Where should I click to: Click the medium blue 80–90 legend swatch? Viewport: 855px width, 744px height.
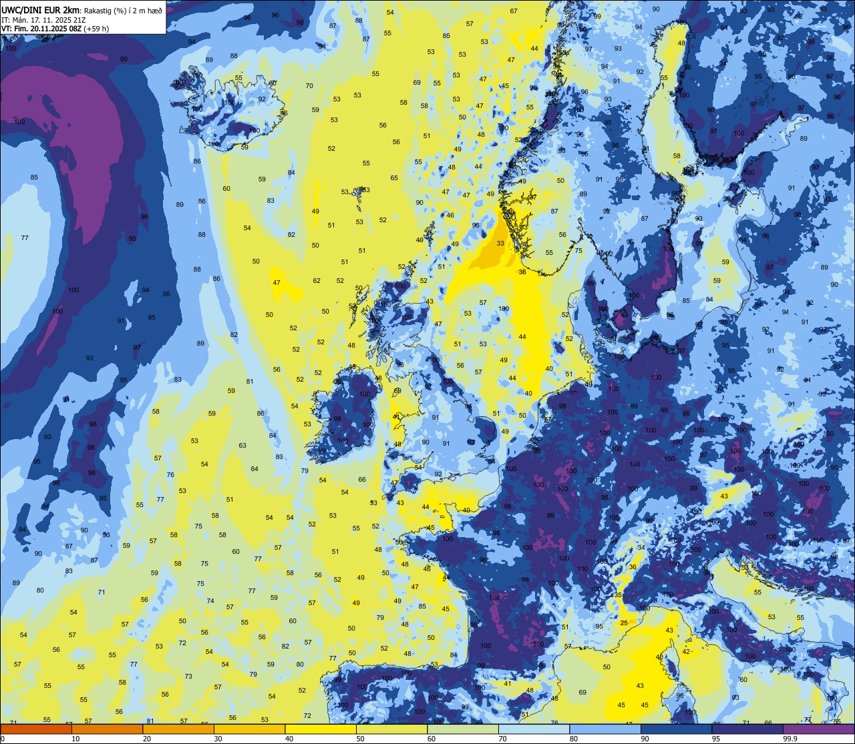click(605, 729)
